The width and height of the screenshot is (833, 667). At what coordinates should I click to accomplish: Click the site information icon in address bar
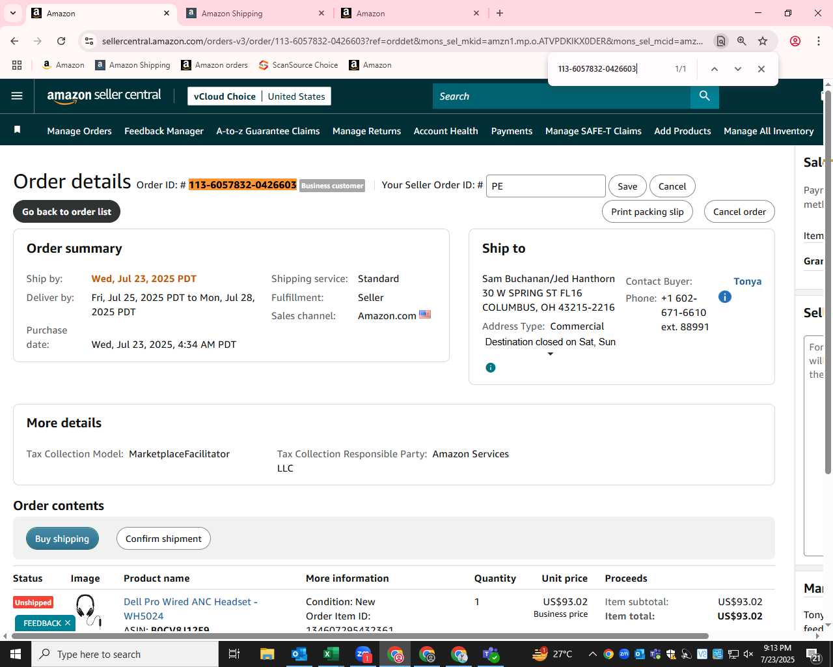point(89,41)
